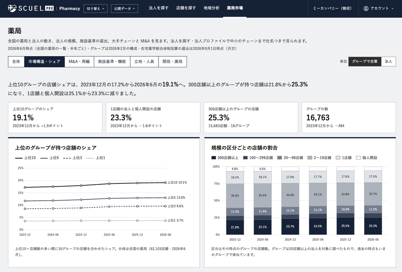Toggle the 上位3 dashed legend marker
402x272 pixels.
pyautogui.click(x=67, y=157)
